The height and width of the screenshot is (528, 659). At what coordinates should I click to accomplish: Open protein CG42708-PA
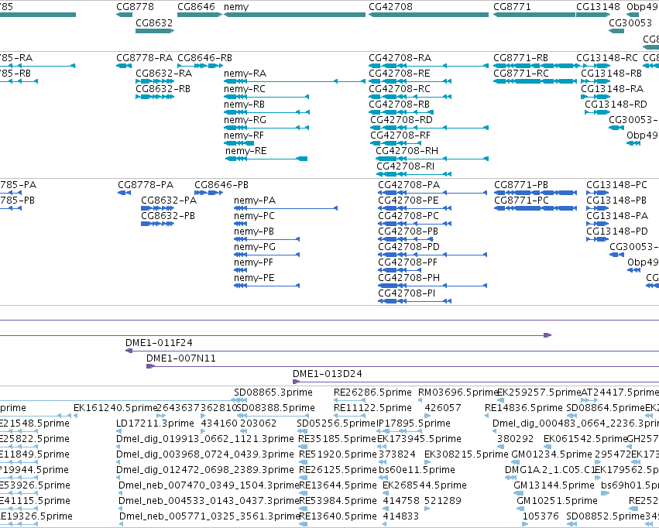[x=409, y=185]
